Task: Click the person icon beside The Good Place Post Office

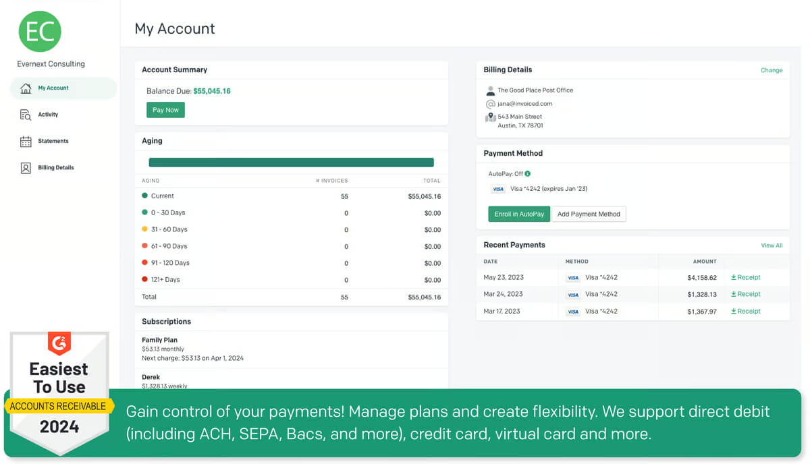Action: pos(491,90)
